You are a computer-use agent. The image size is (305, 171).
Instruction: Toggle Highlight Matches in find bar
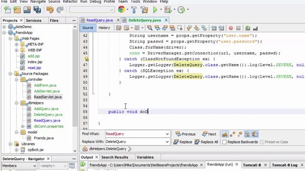(x=247, y=134)
